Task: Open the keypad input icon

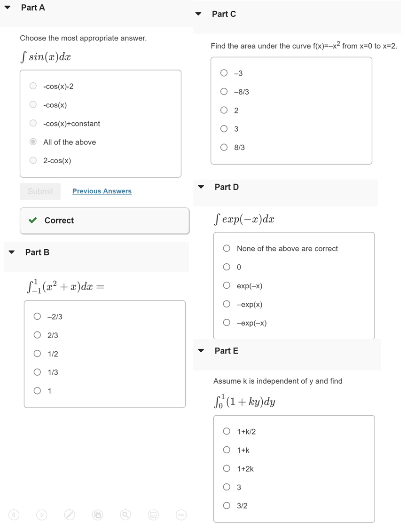Action: point(153,515)
